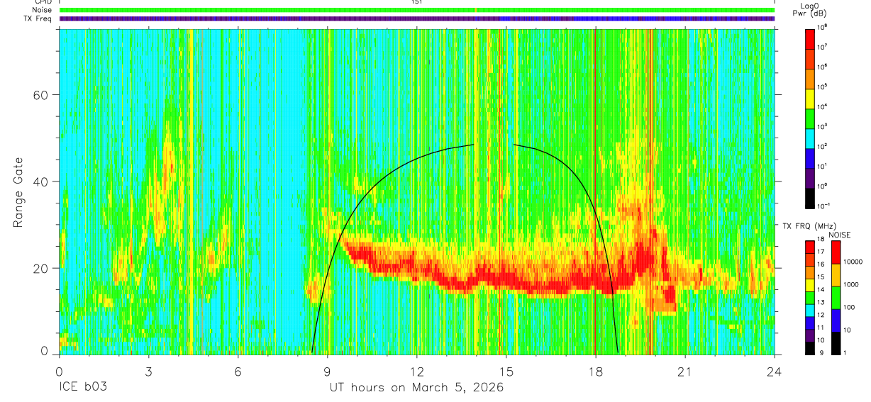
Task: Pick the yellow segment of TX FRQ bar
Action: (x=811, y=285)
